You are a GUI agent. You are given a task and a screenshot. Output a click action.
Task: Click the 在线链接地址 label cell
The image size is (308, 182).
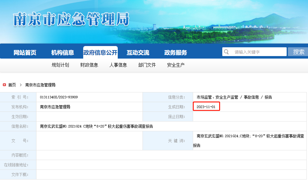point(18,165)
